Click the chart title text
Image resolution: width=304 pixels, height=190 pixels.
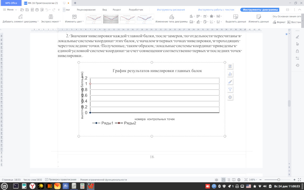(x=157, y=71)
